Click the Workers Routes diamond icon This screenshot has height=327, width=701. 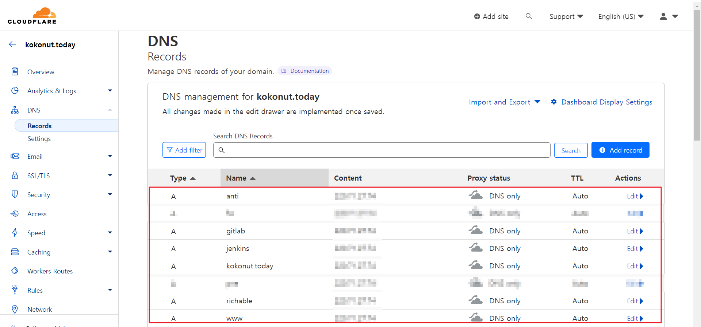pyautogui.click(x=15, y=271)
